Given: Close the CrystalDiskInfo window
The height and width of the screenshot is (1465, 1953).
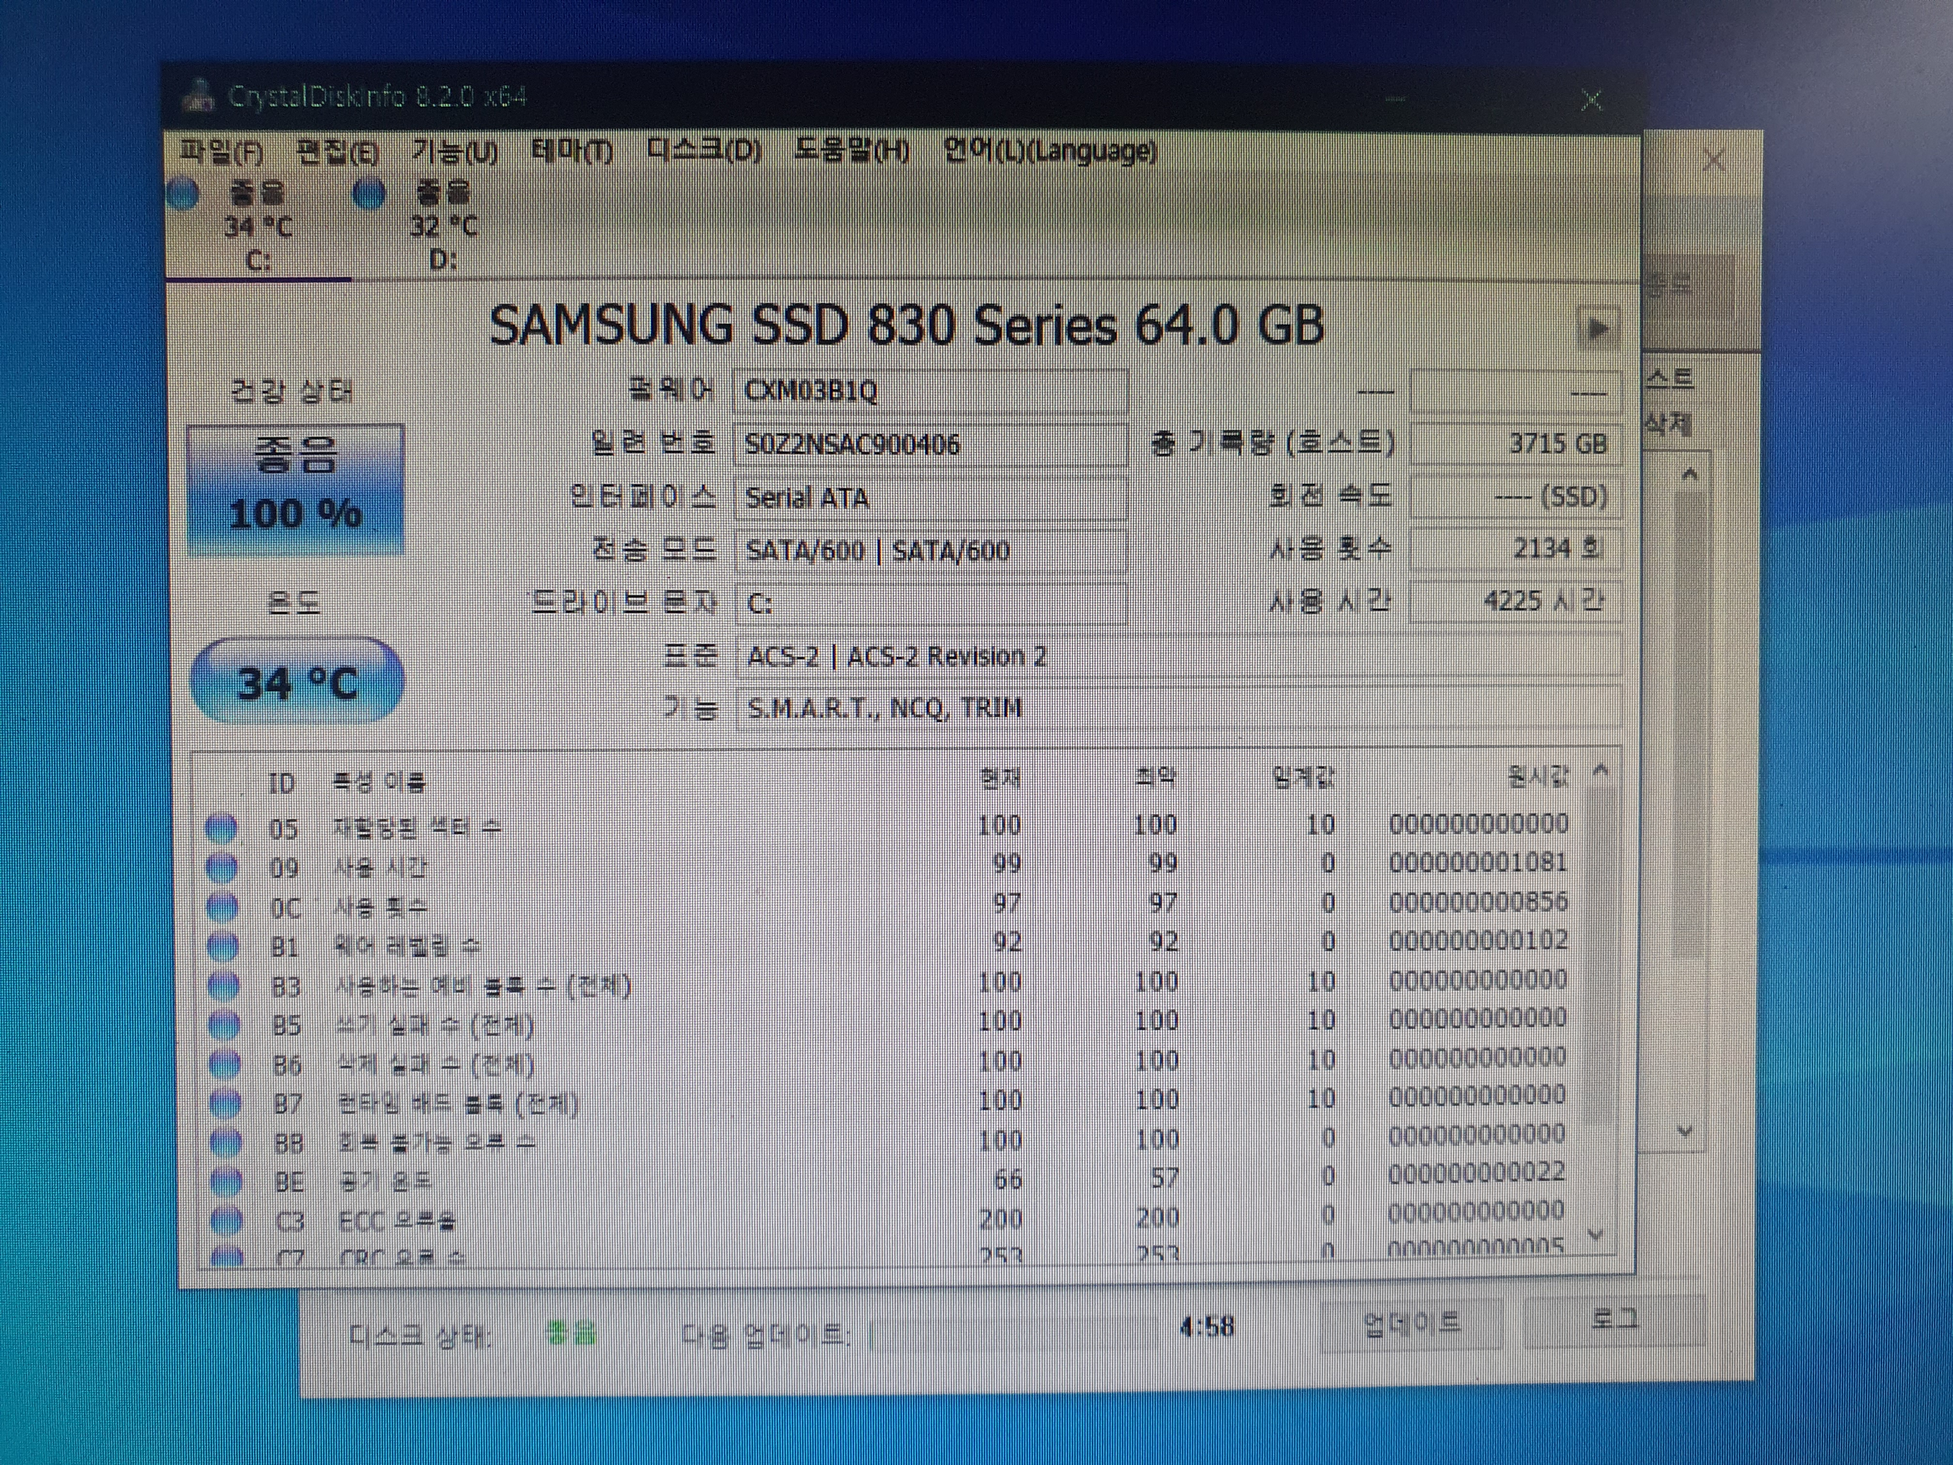Looking at the screenshot, I should (x=1591, y=100).
